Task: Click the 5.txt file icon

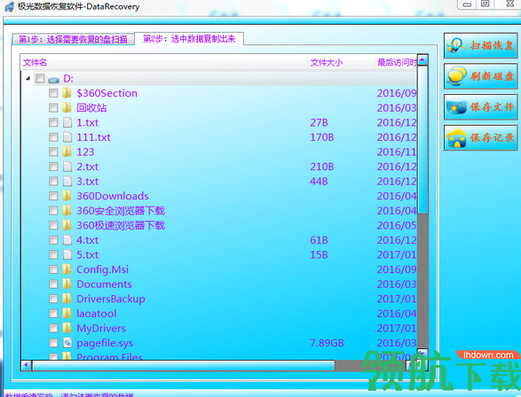Action: (x=67, y=254)
